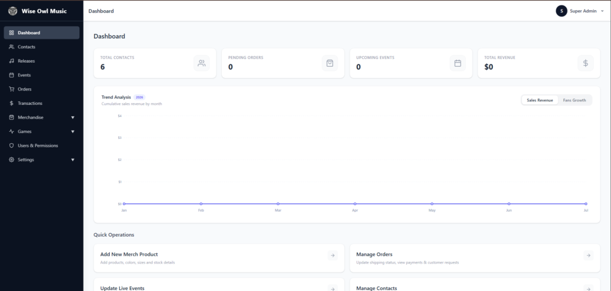Switch chart to Fans Growth view
611x291 pixels.
575,100
